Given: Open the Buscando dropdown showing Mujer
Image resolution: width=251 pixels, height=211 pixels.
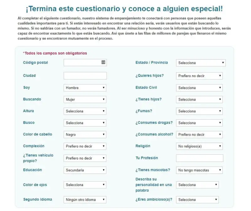Looking at the screenshot, I should point(85,100).
